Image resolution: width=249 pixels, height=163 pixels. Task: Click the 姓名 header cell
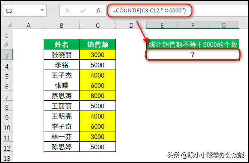coord(62,44)
